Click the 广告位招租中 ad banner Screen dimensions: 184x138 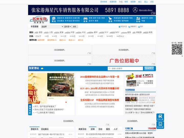tap(124, 60)
